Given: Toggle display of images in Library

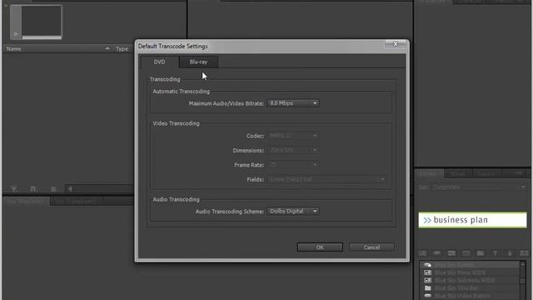Looking at the screenshot, I should [466, 253].
